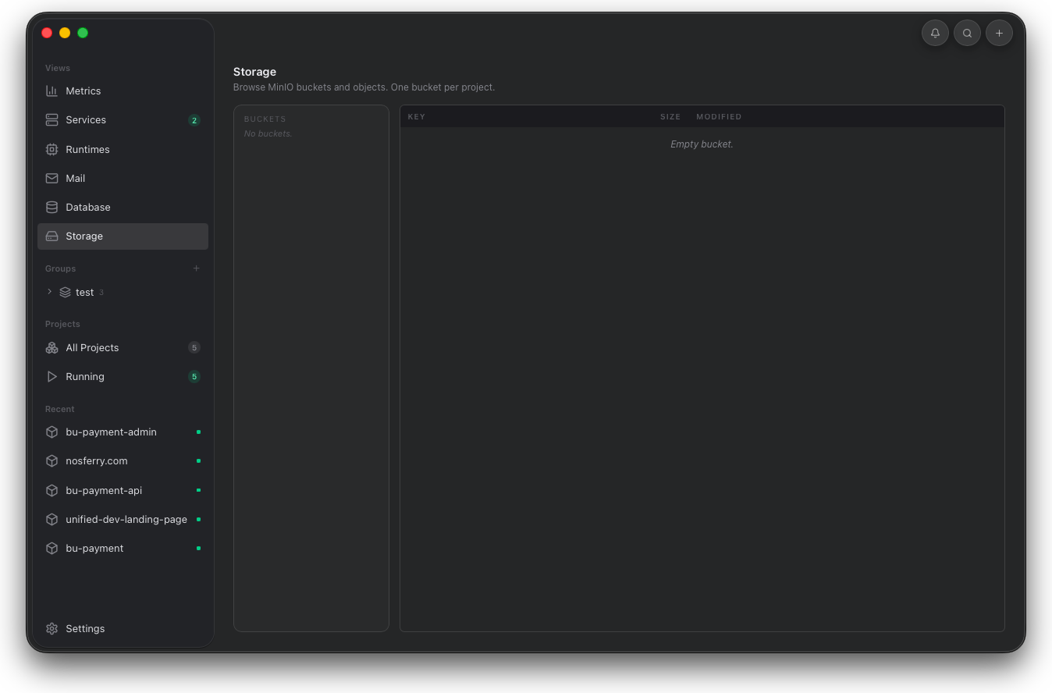The image size is (1052, 693).
Task: Open the Metrics view
Action: 123,91
